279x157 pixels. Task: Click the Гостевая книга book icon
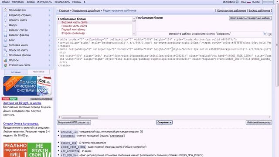[x=6, y=45]
